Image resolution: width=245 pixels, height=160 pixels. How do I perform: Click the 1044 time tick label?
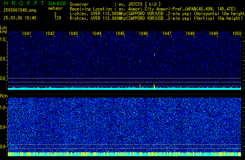click(97, 34)
